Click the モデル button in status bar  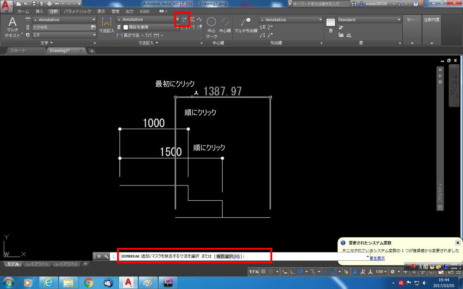click(x=254, y=271)
